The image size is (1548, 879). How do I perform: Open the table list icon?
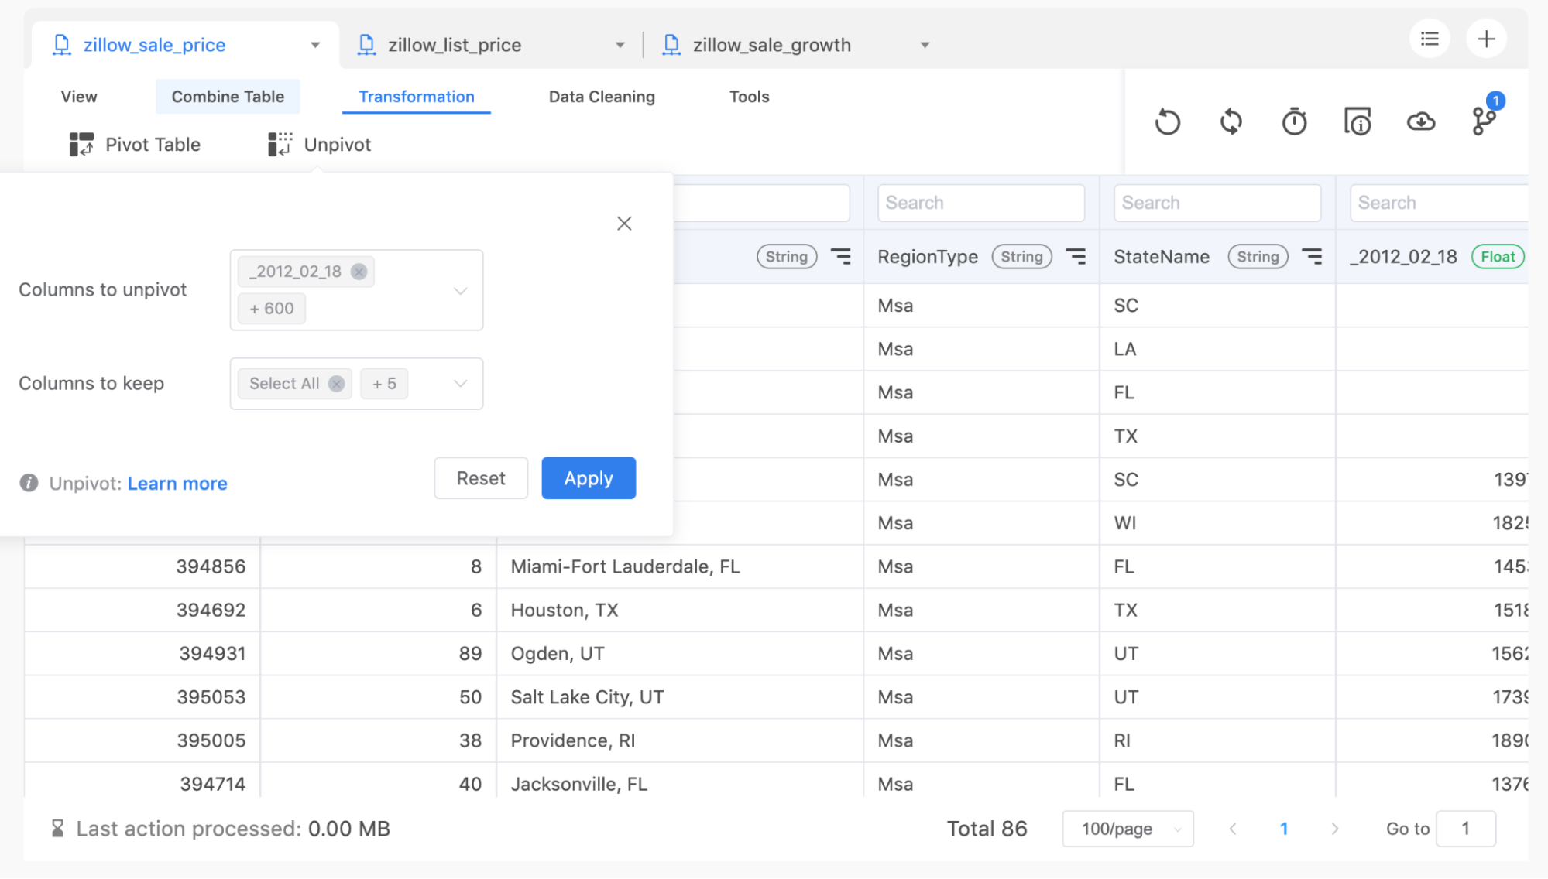pos(1430,39)
